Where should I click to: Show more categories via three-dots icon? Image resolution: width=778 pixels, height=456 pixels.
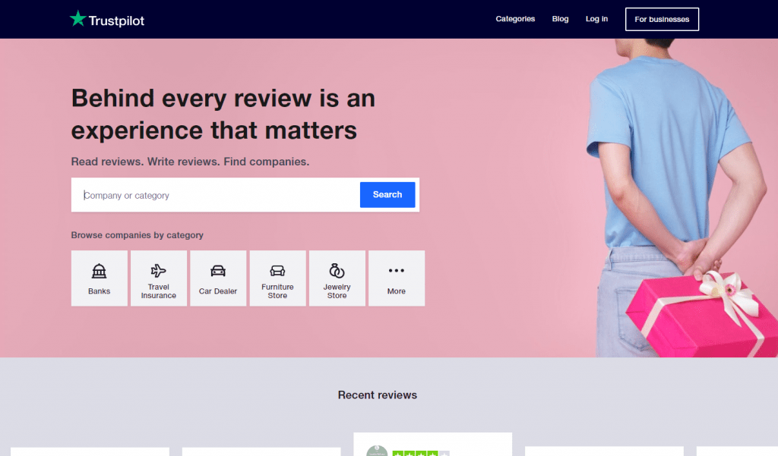click(x=397, y=271)
